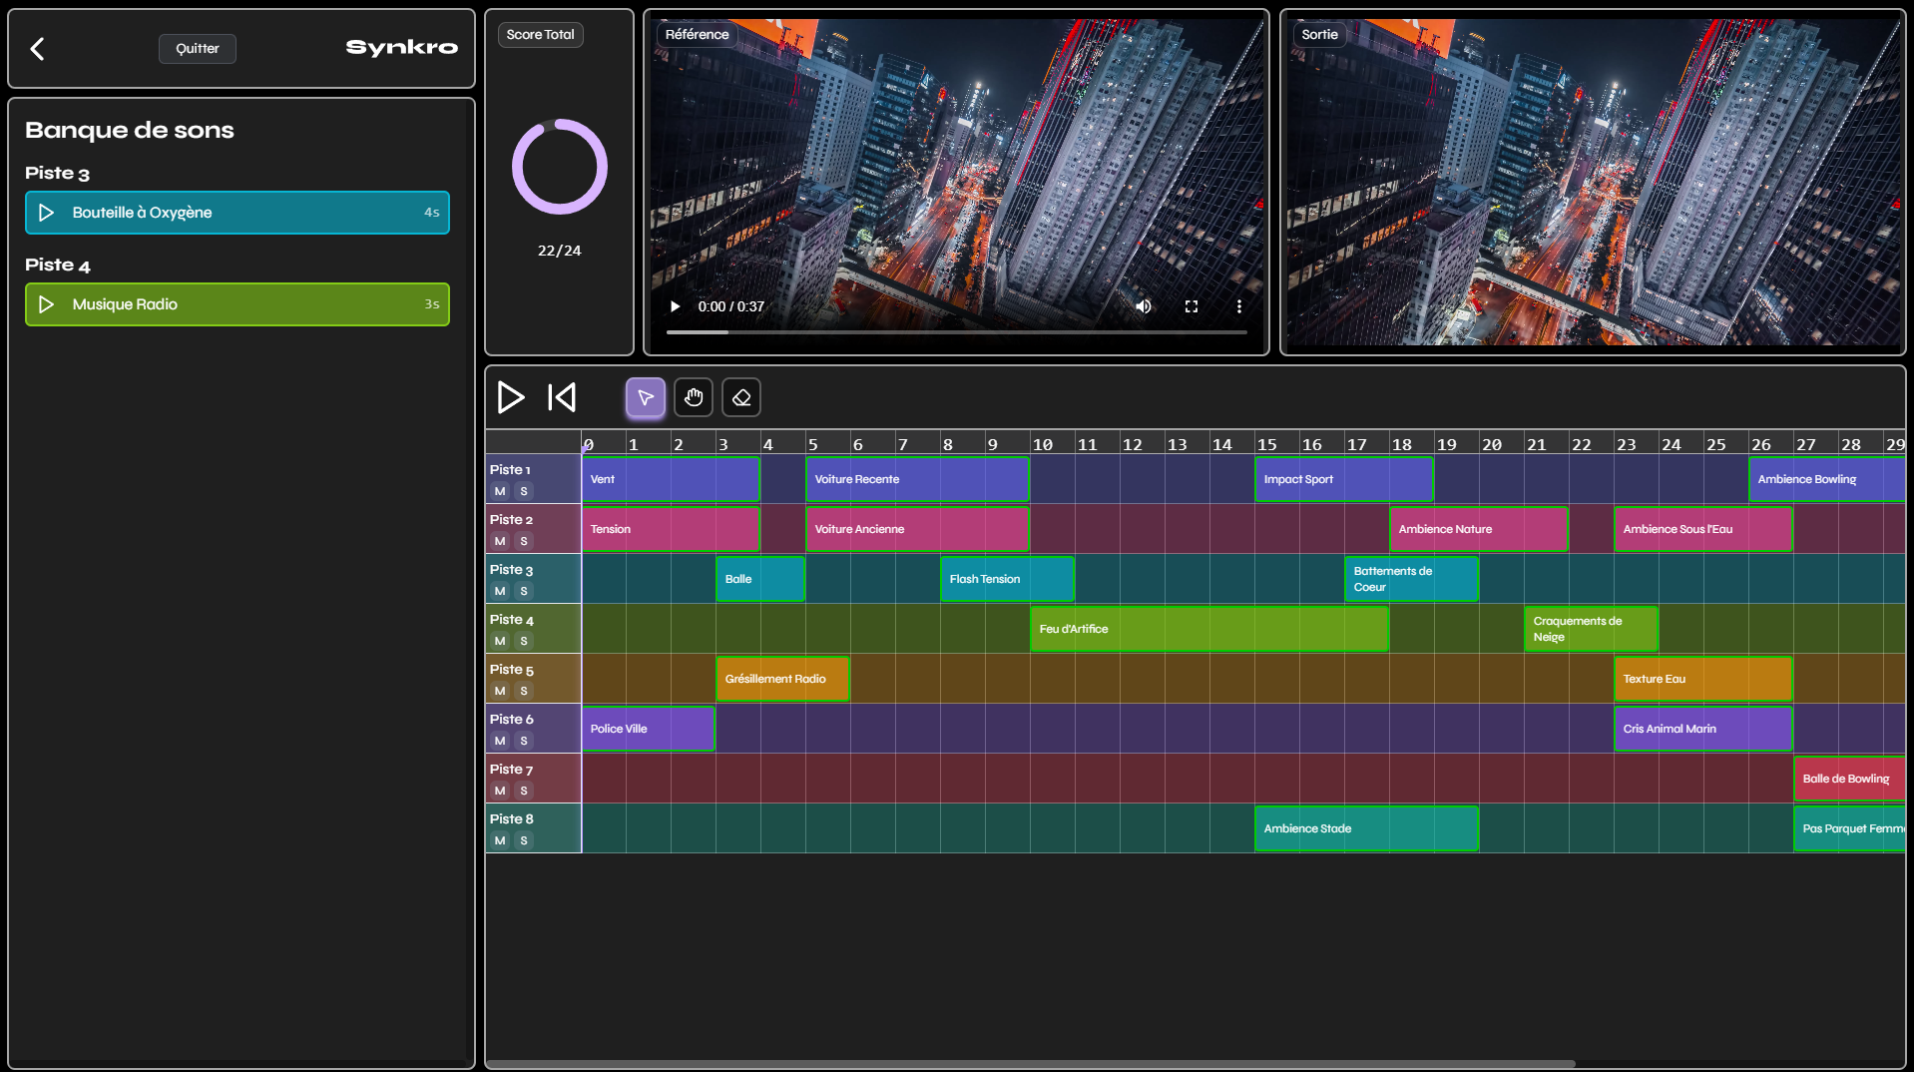This screenshot has width=1914, height=1072.
Task: Click the Piste 8 track header
Action: pos(533,828)
